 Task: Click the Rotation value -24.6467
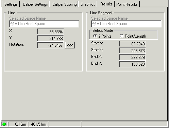pos(50,45)
